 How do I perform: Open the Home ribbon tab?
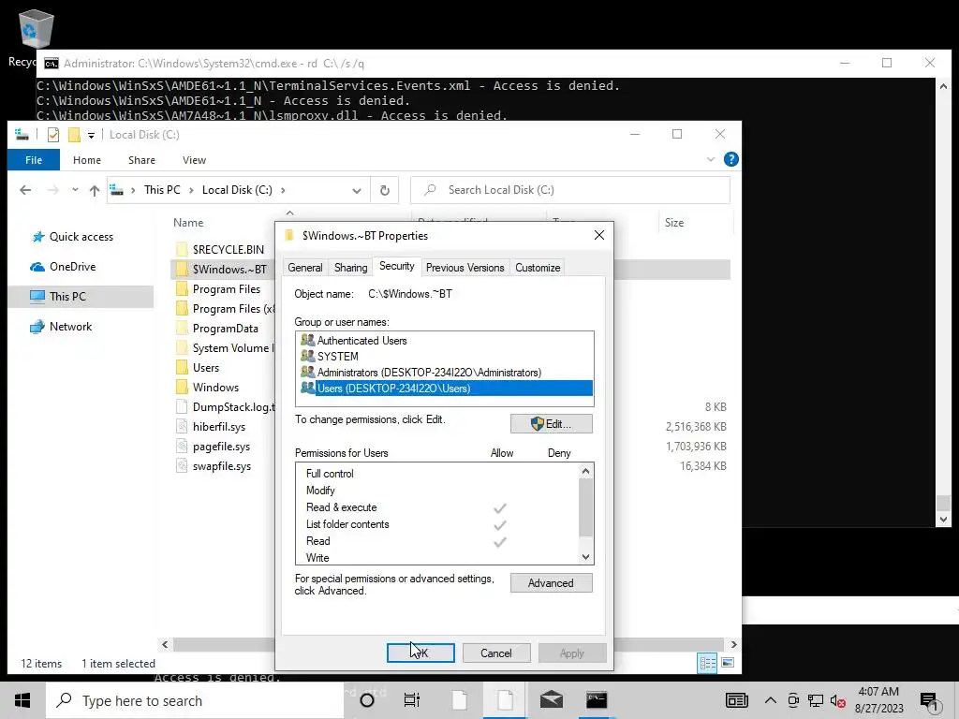click(x=87, y=160)
